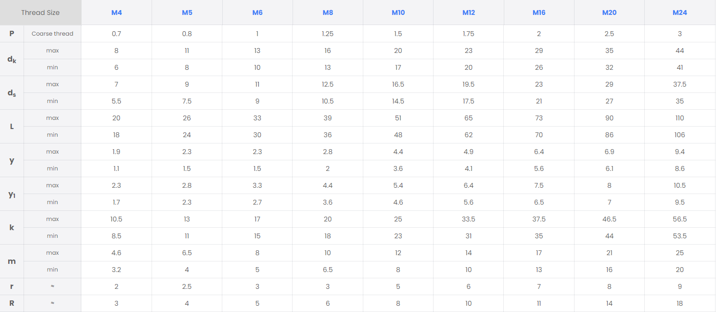Select the m row's 'min' label
Screen dimensions: 716x312
click(52, 270)
